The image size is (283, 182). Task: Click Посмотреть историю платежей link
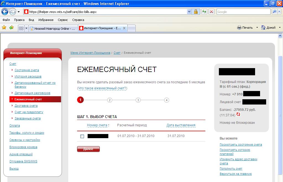coord(235,152)
